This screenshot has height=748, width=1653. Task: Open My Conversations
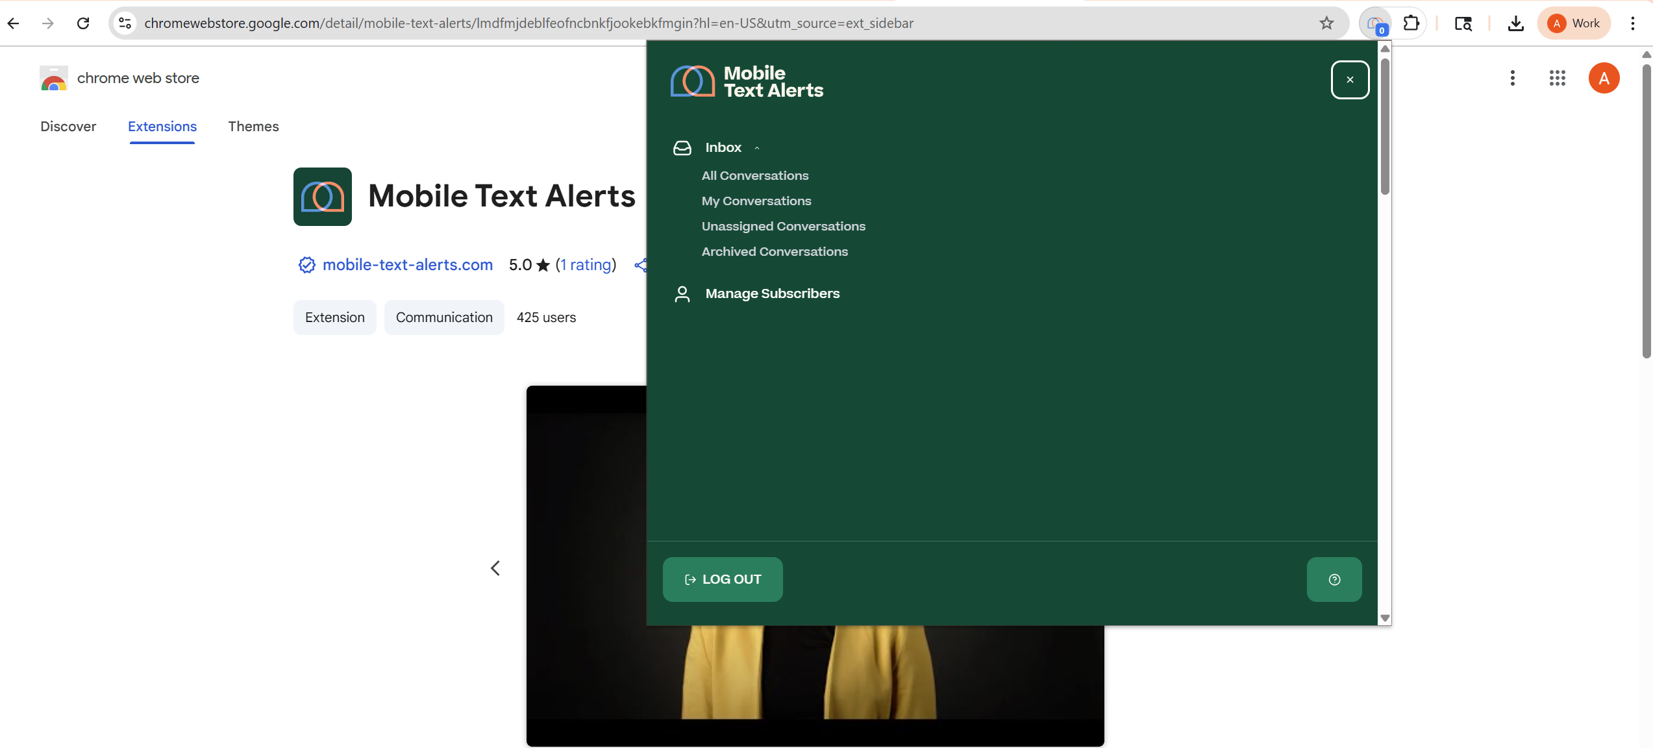(756, 201)
